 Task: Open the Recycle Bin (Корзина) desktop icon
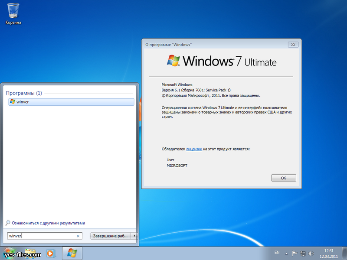point(13,14)
